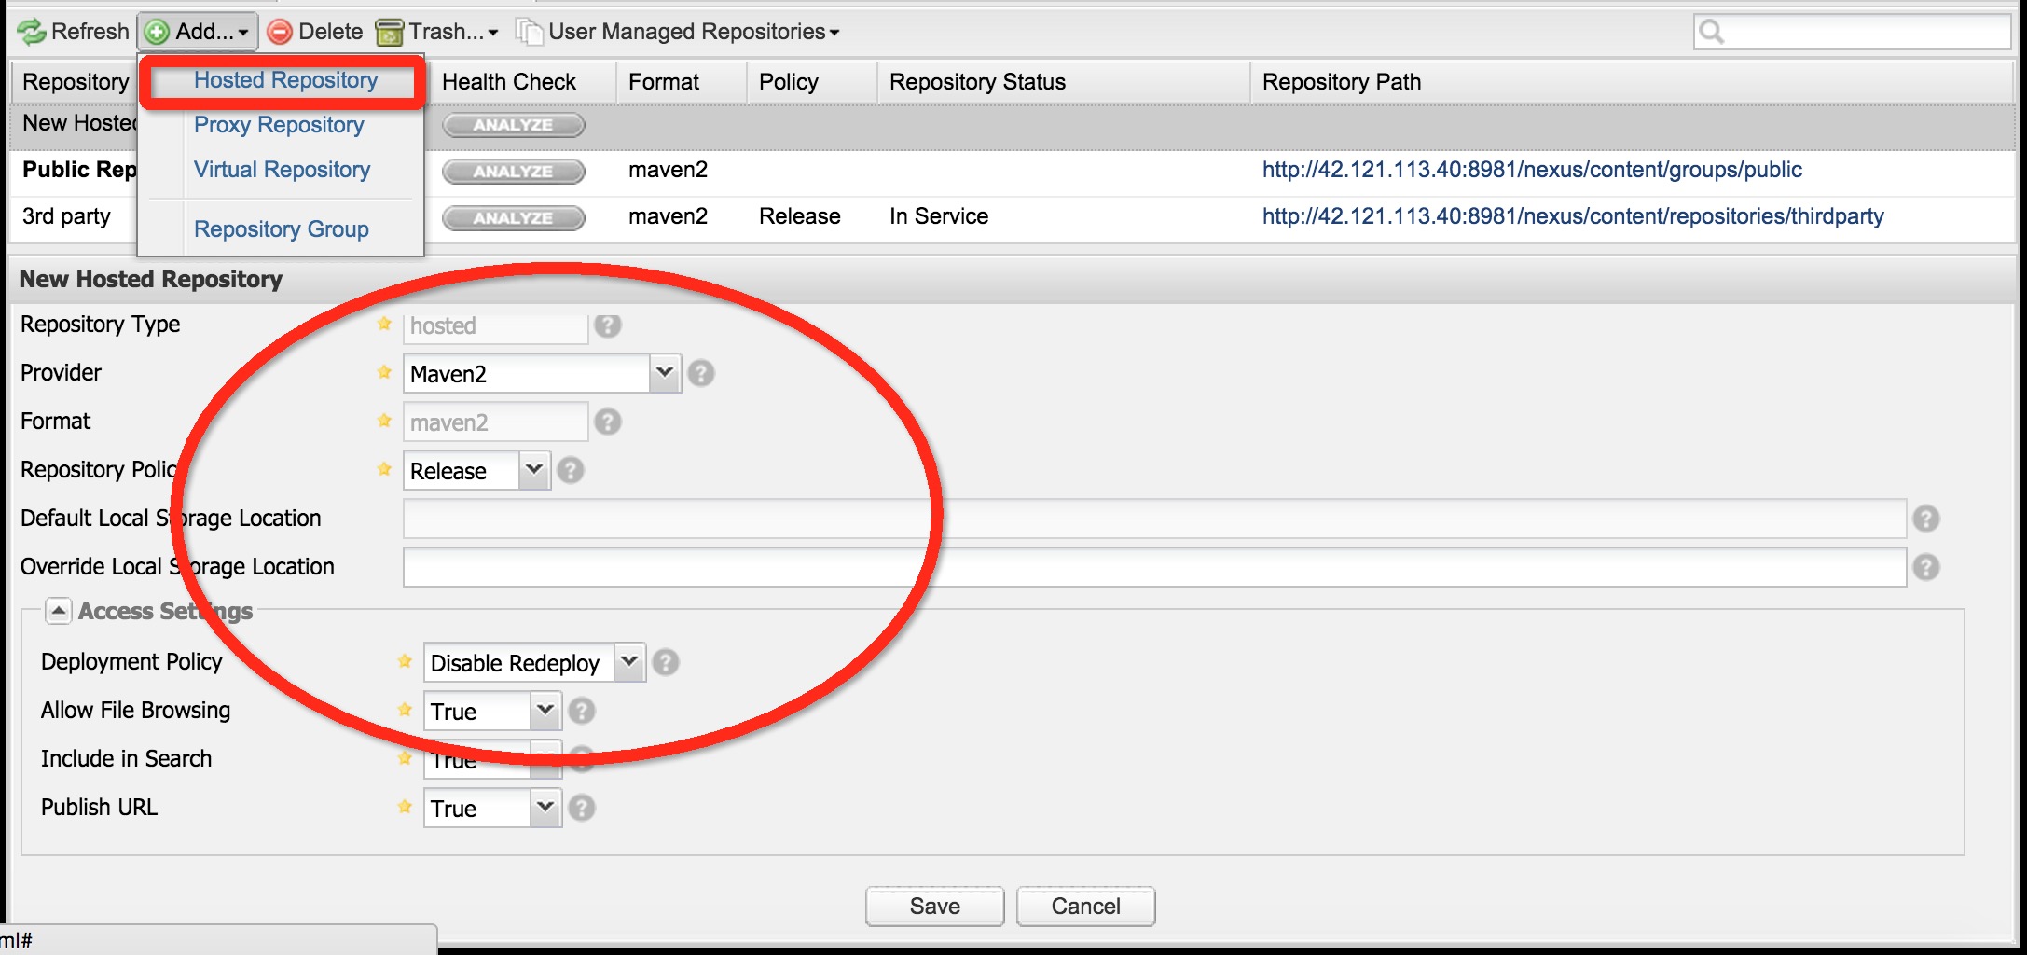This screenshot has width=2027, height=955.
Task: Open the public group repository URL
Action: [x=1532, y=170]
